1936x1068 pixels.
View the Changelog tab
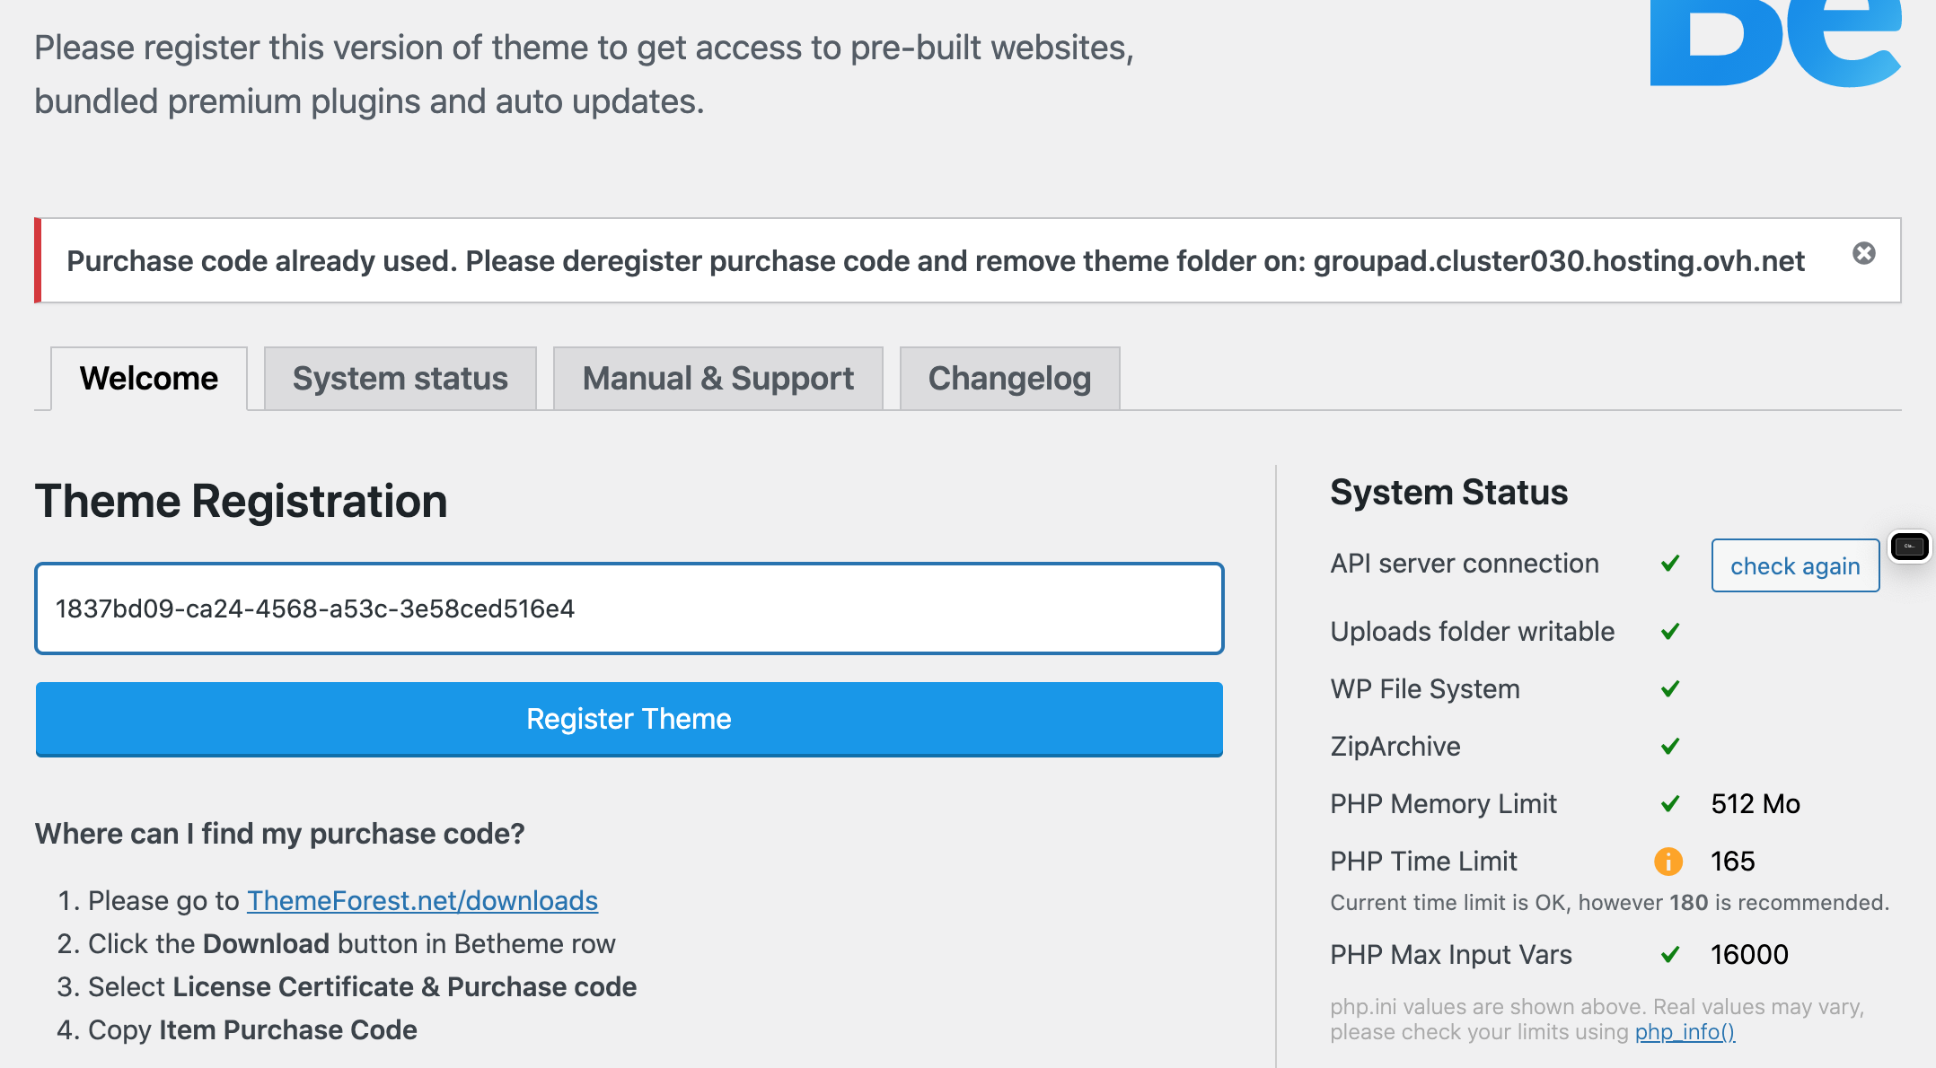click(x=1010, y=379)
